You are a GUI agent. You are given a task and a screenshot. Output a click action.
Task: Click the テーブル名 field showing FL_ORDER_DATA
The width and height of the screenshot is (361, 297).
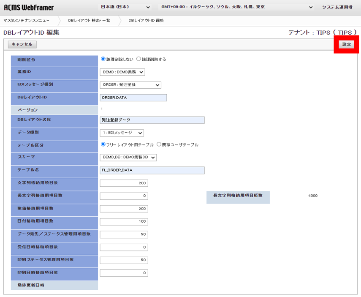click(152, 170)
